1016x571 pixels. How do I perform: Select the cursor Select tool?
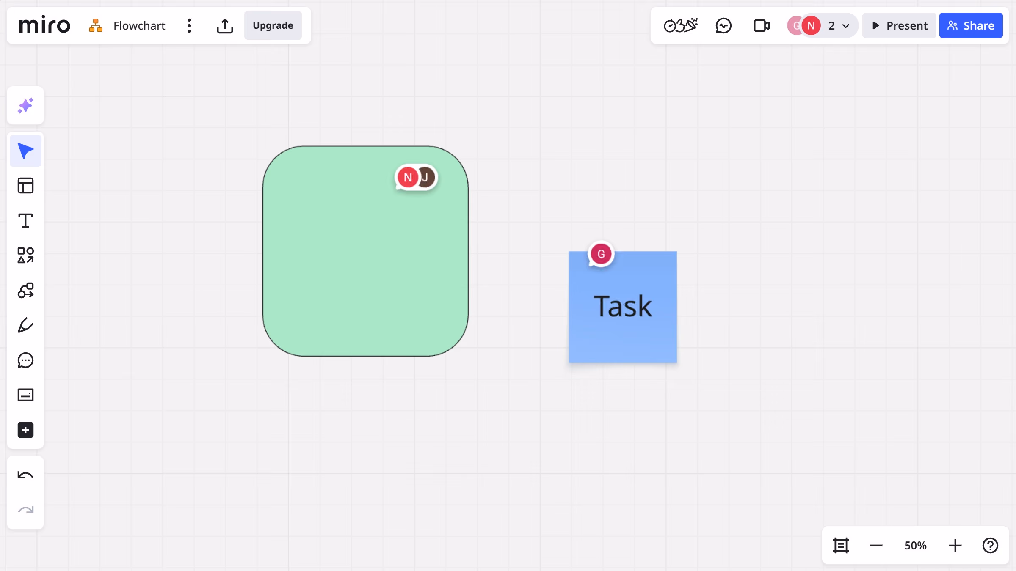(25, 151)
